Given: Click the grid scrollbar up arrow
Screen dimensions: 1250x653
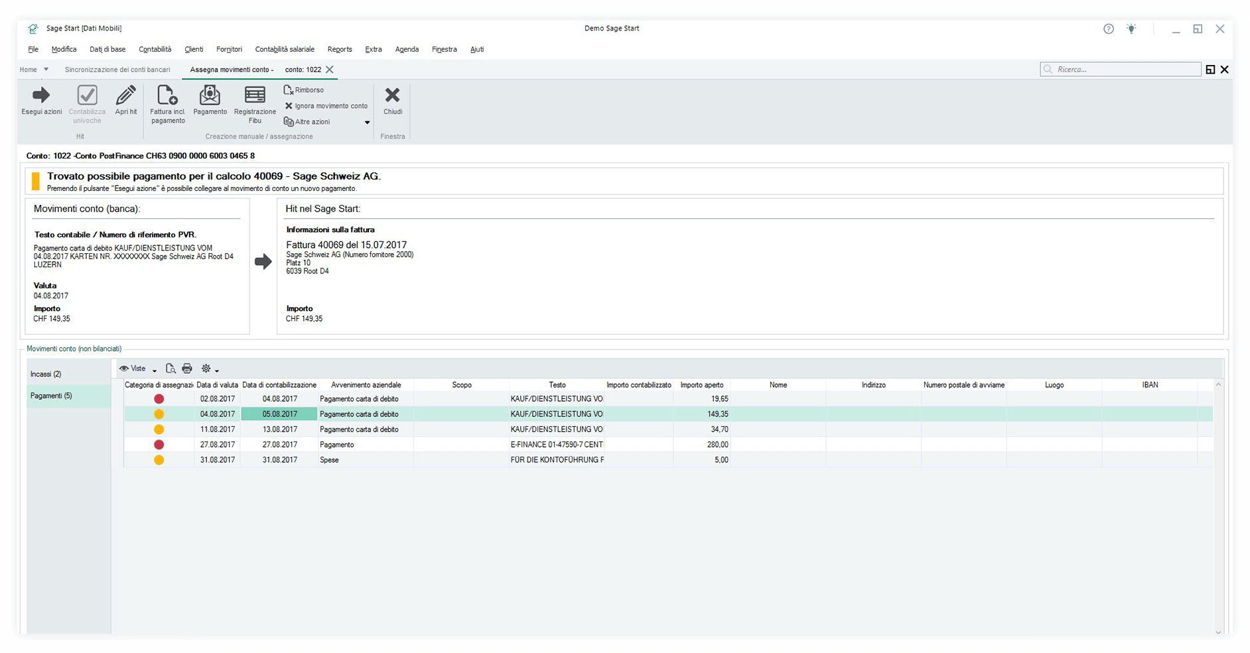Looking at the screenshot, I should (x=1218, y=385).
